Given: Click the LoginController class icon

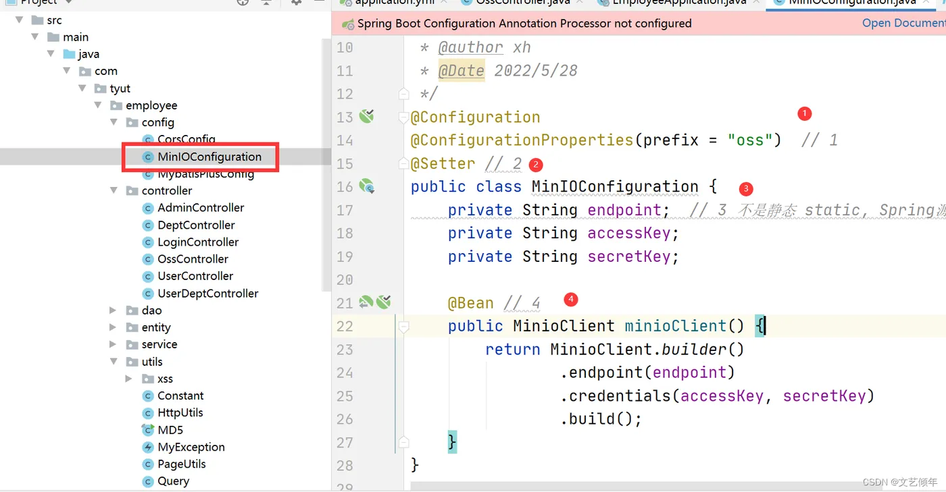Looking at the screenshot, I should point(148,242).
